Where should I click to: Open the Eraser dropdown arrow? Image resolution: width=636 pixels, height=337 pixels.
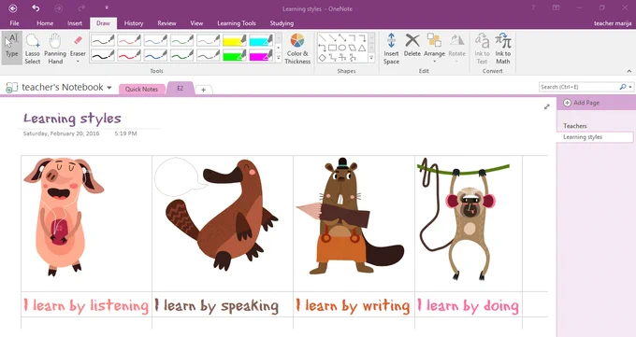pyautogui.click(x=78, y=62)
